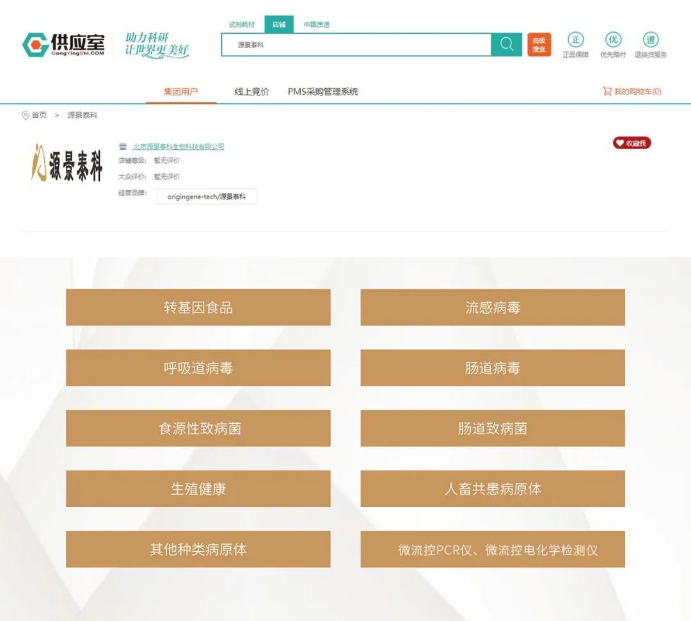Open the 线上竞价 menu

pyautogui.click(x=251, y=92)
